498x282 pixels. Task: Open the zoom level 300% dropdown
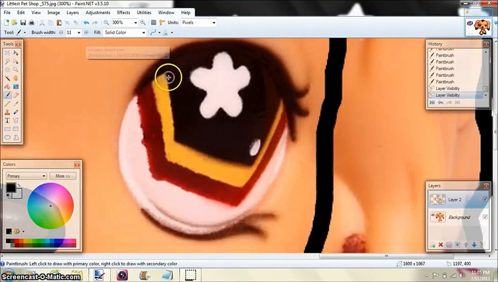click(135, 23)
